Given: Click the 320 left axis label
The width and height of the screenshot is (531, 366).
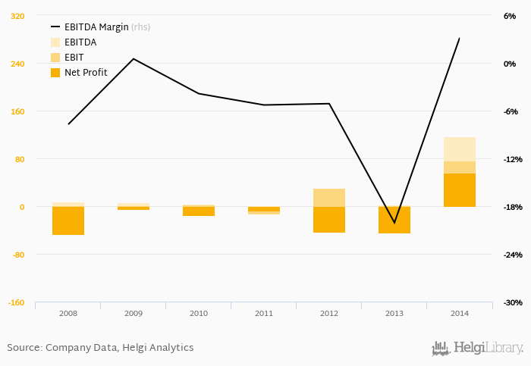Looking at the screenshot, I should pyautogui.click(x=17, y=16).
